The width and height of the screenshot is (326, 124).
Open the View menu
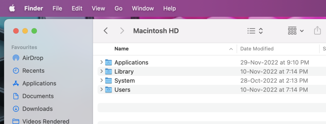(98, 9)
